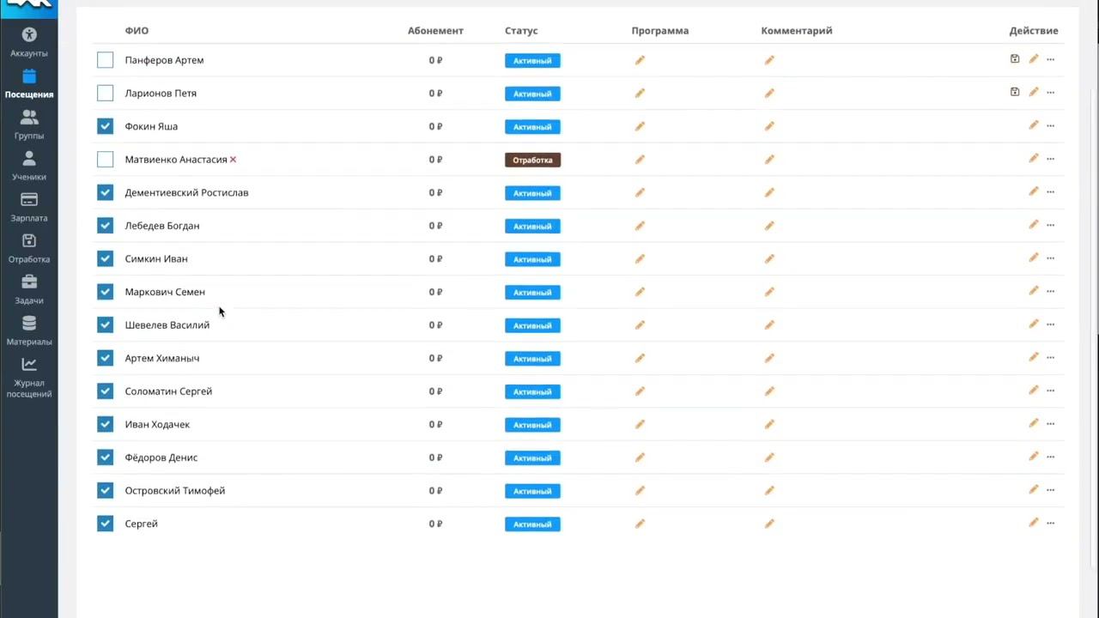Screen dimensions: 1099x618
Task: Open more options for Панферов Артем
Action: click(1050, 60)
